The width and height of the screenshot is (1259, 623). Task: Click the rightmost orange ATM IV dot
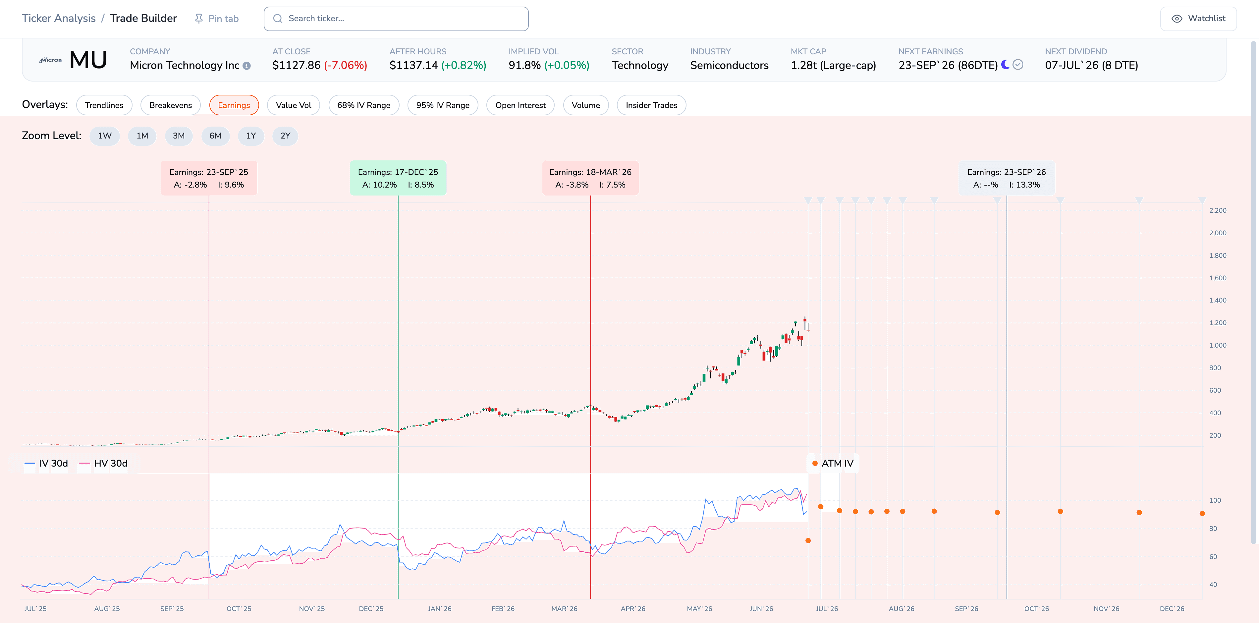(1202, 513)
